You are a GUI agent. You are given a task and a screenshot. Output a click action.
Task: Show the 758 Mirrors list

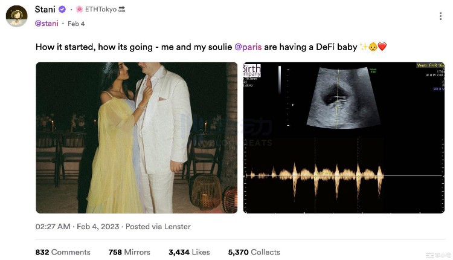click(129, 252)
